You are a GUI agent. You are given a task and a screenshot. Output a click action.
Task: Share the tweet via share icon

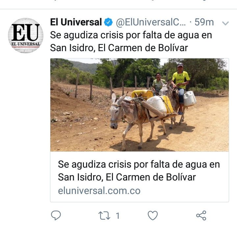click(x=201, y=215)
